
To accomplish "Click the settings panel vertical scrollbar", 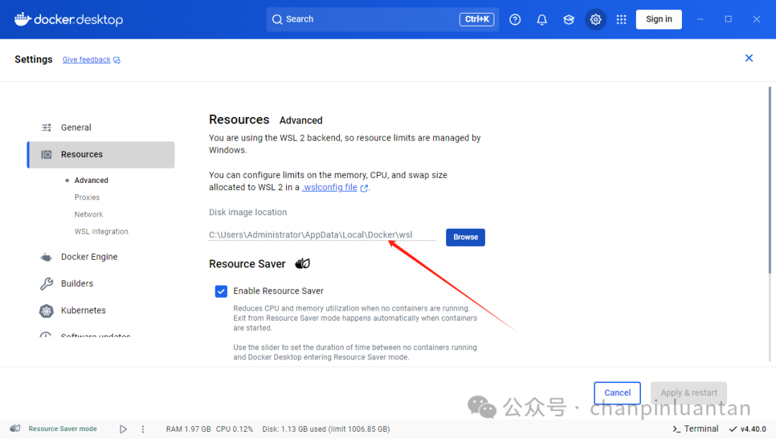I will point(770,180).
